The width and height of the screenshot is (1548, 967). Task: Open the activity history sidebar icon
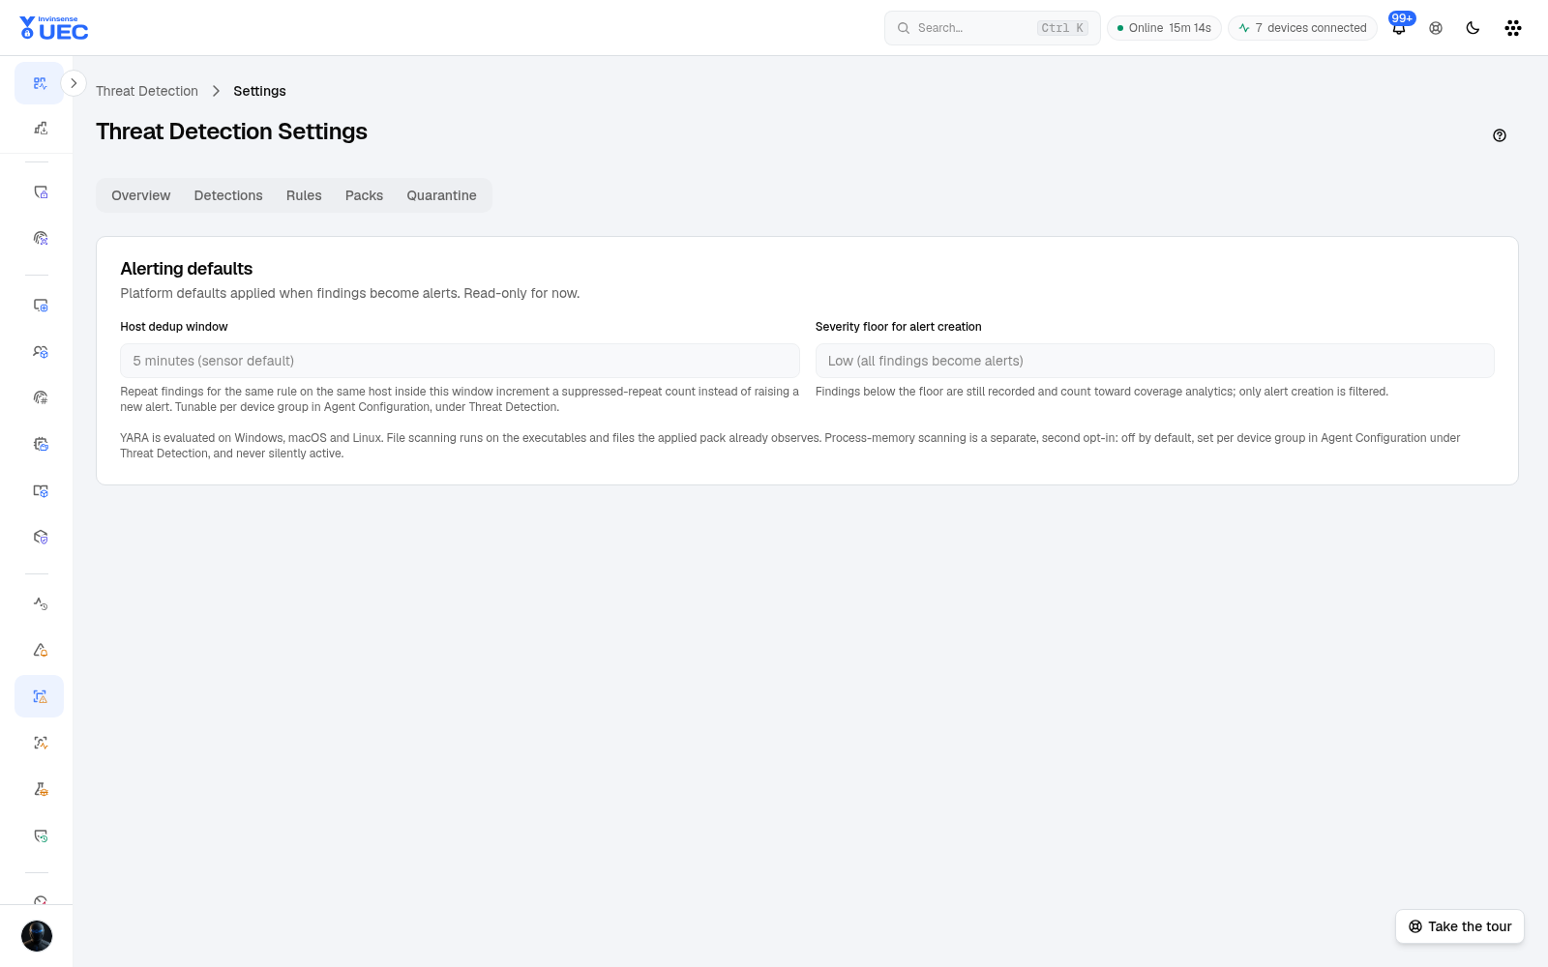pos(40,603)
